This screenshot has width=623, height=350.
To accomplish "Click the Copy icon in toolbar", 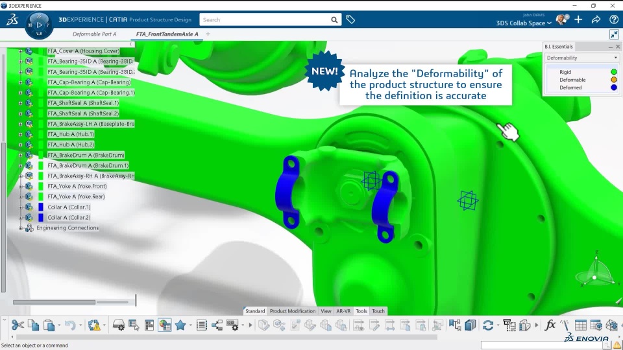I will point(33,325).
